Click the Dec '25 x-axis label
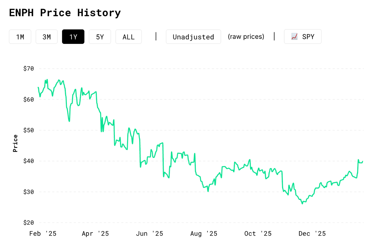The image size is (384, 250). [312, 234]
